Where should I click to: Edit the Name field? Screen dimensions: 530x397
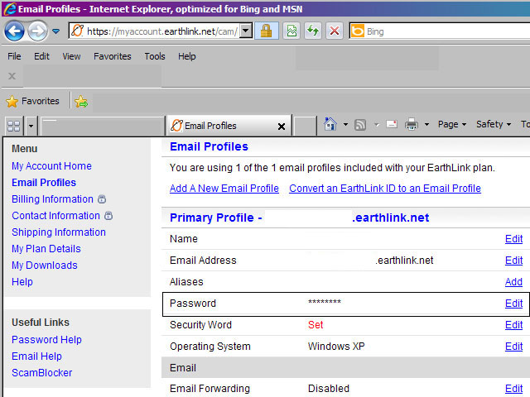click(x=513, y=239)
